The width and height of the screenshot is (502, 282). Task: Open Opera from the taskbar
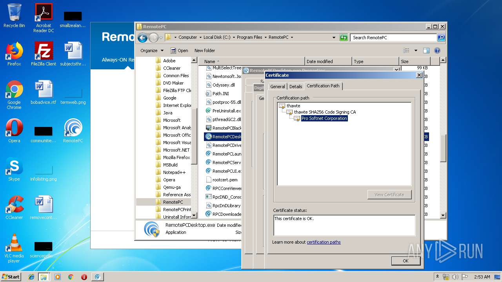(x=84, y=277)
